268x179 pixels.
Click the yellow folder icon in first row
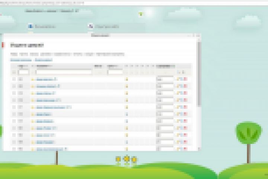(33, 79)
